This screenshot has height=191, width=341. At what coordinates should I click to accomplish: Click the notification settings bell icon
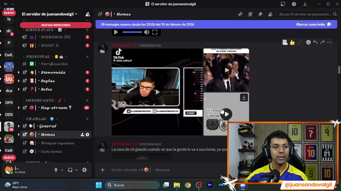tap(250, 14)
